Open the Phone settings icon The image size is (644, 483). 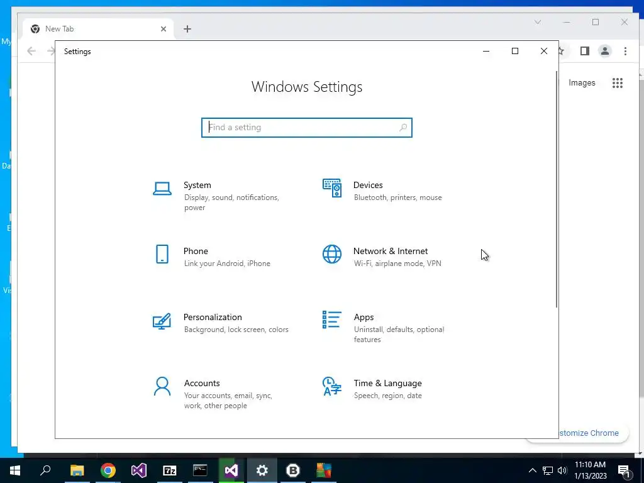point(162,254)
